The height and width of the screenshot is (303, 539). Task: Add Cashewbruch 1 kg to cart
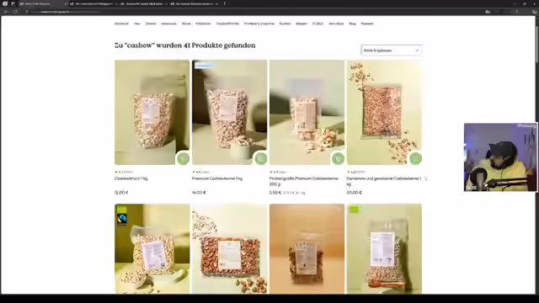183,158
